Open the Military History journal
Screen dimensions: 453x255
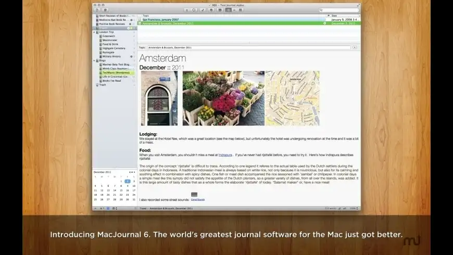pyautogui.click(x=111, y=56)
